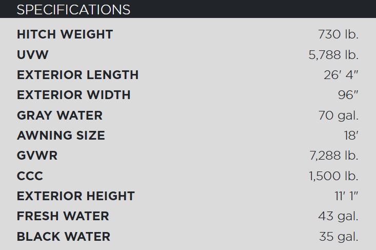Select the EXTERIOR LENGTH label
376x250 pixels.
click(x=77, y=75)
